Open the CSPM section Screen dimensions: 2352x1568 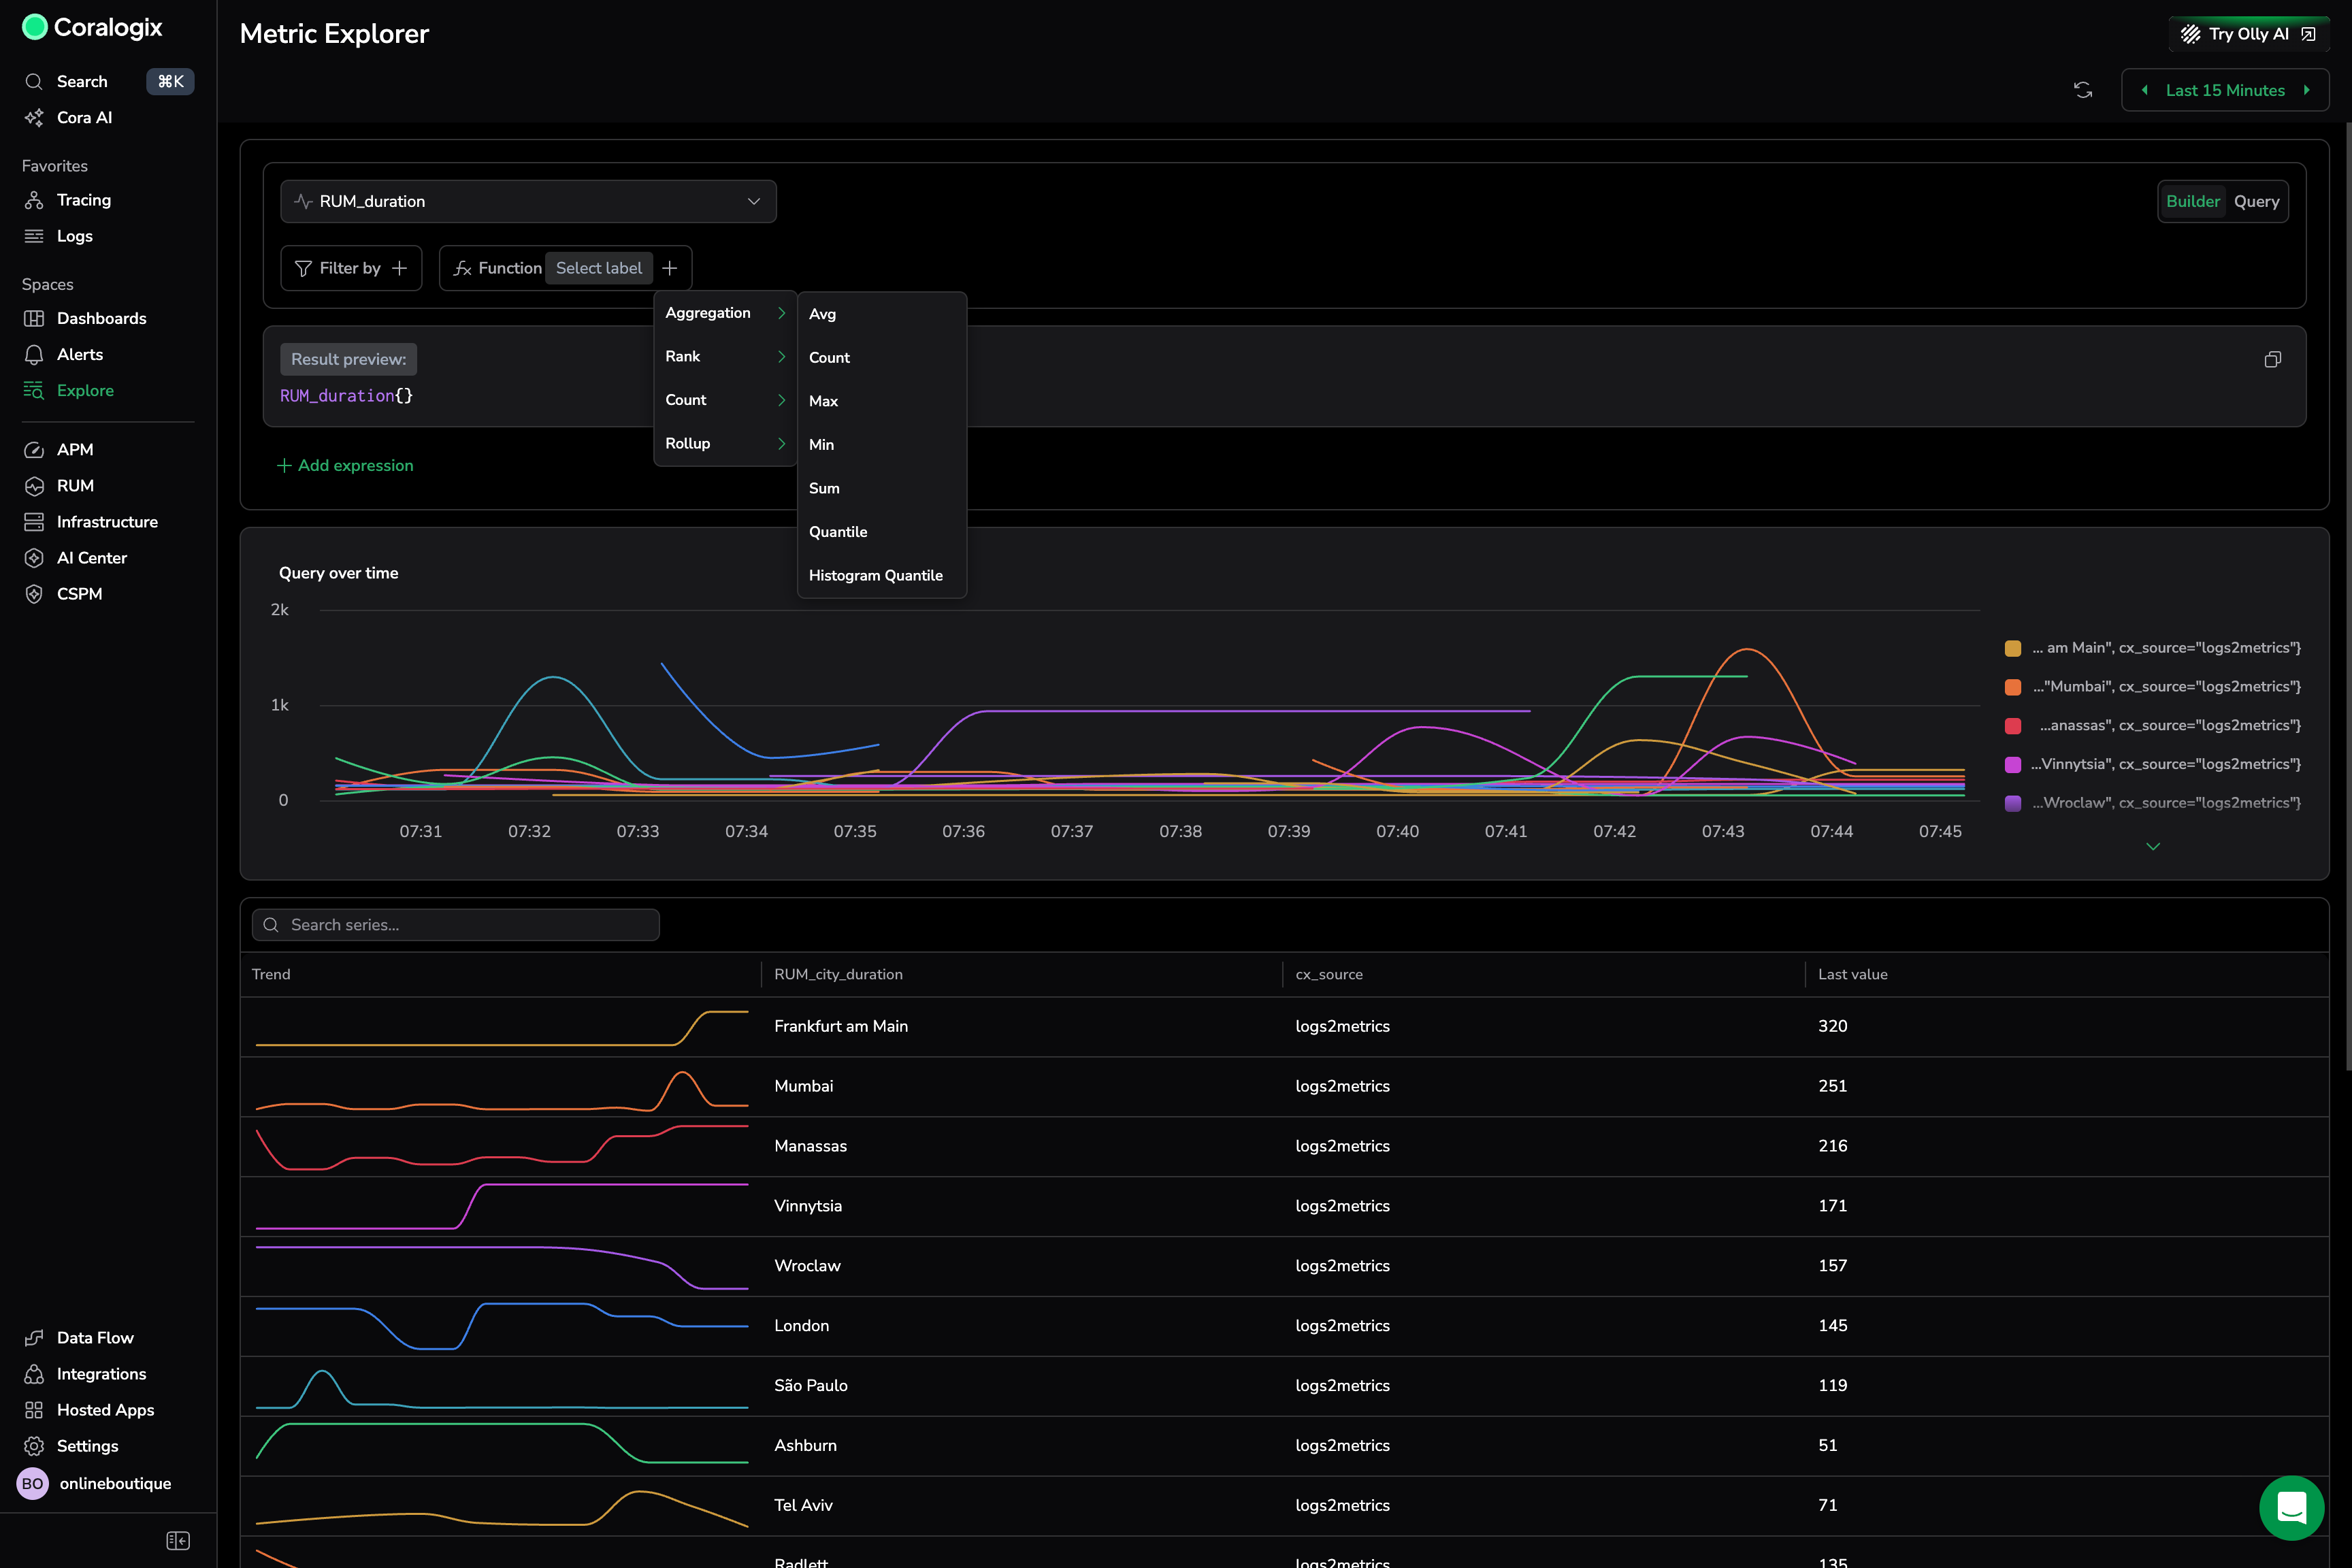(x=79, y=594)
